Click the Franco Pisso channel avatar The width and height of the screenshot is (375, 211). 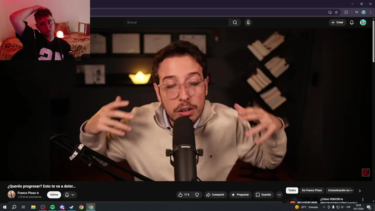pos(11,194)
